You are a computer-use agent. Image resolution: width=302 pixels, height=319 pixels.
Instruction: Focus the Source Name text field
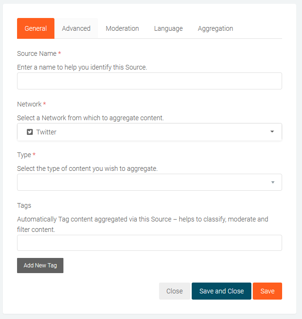click(150, 81)
